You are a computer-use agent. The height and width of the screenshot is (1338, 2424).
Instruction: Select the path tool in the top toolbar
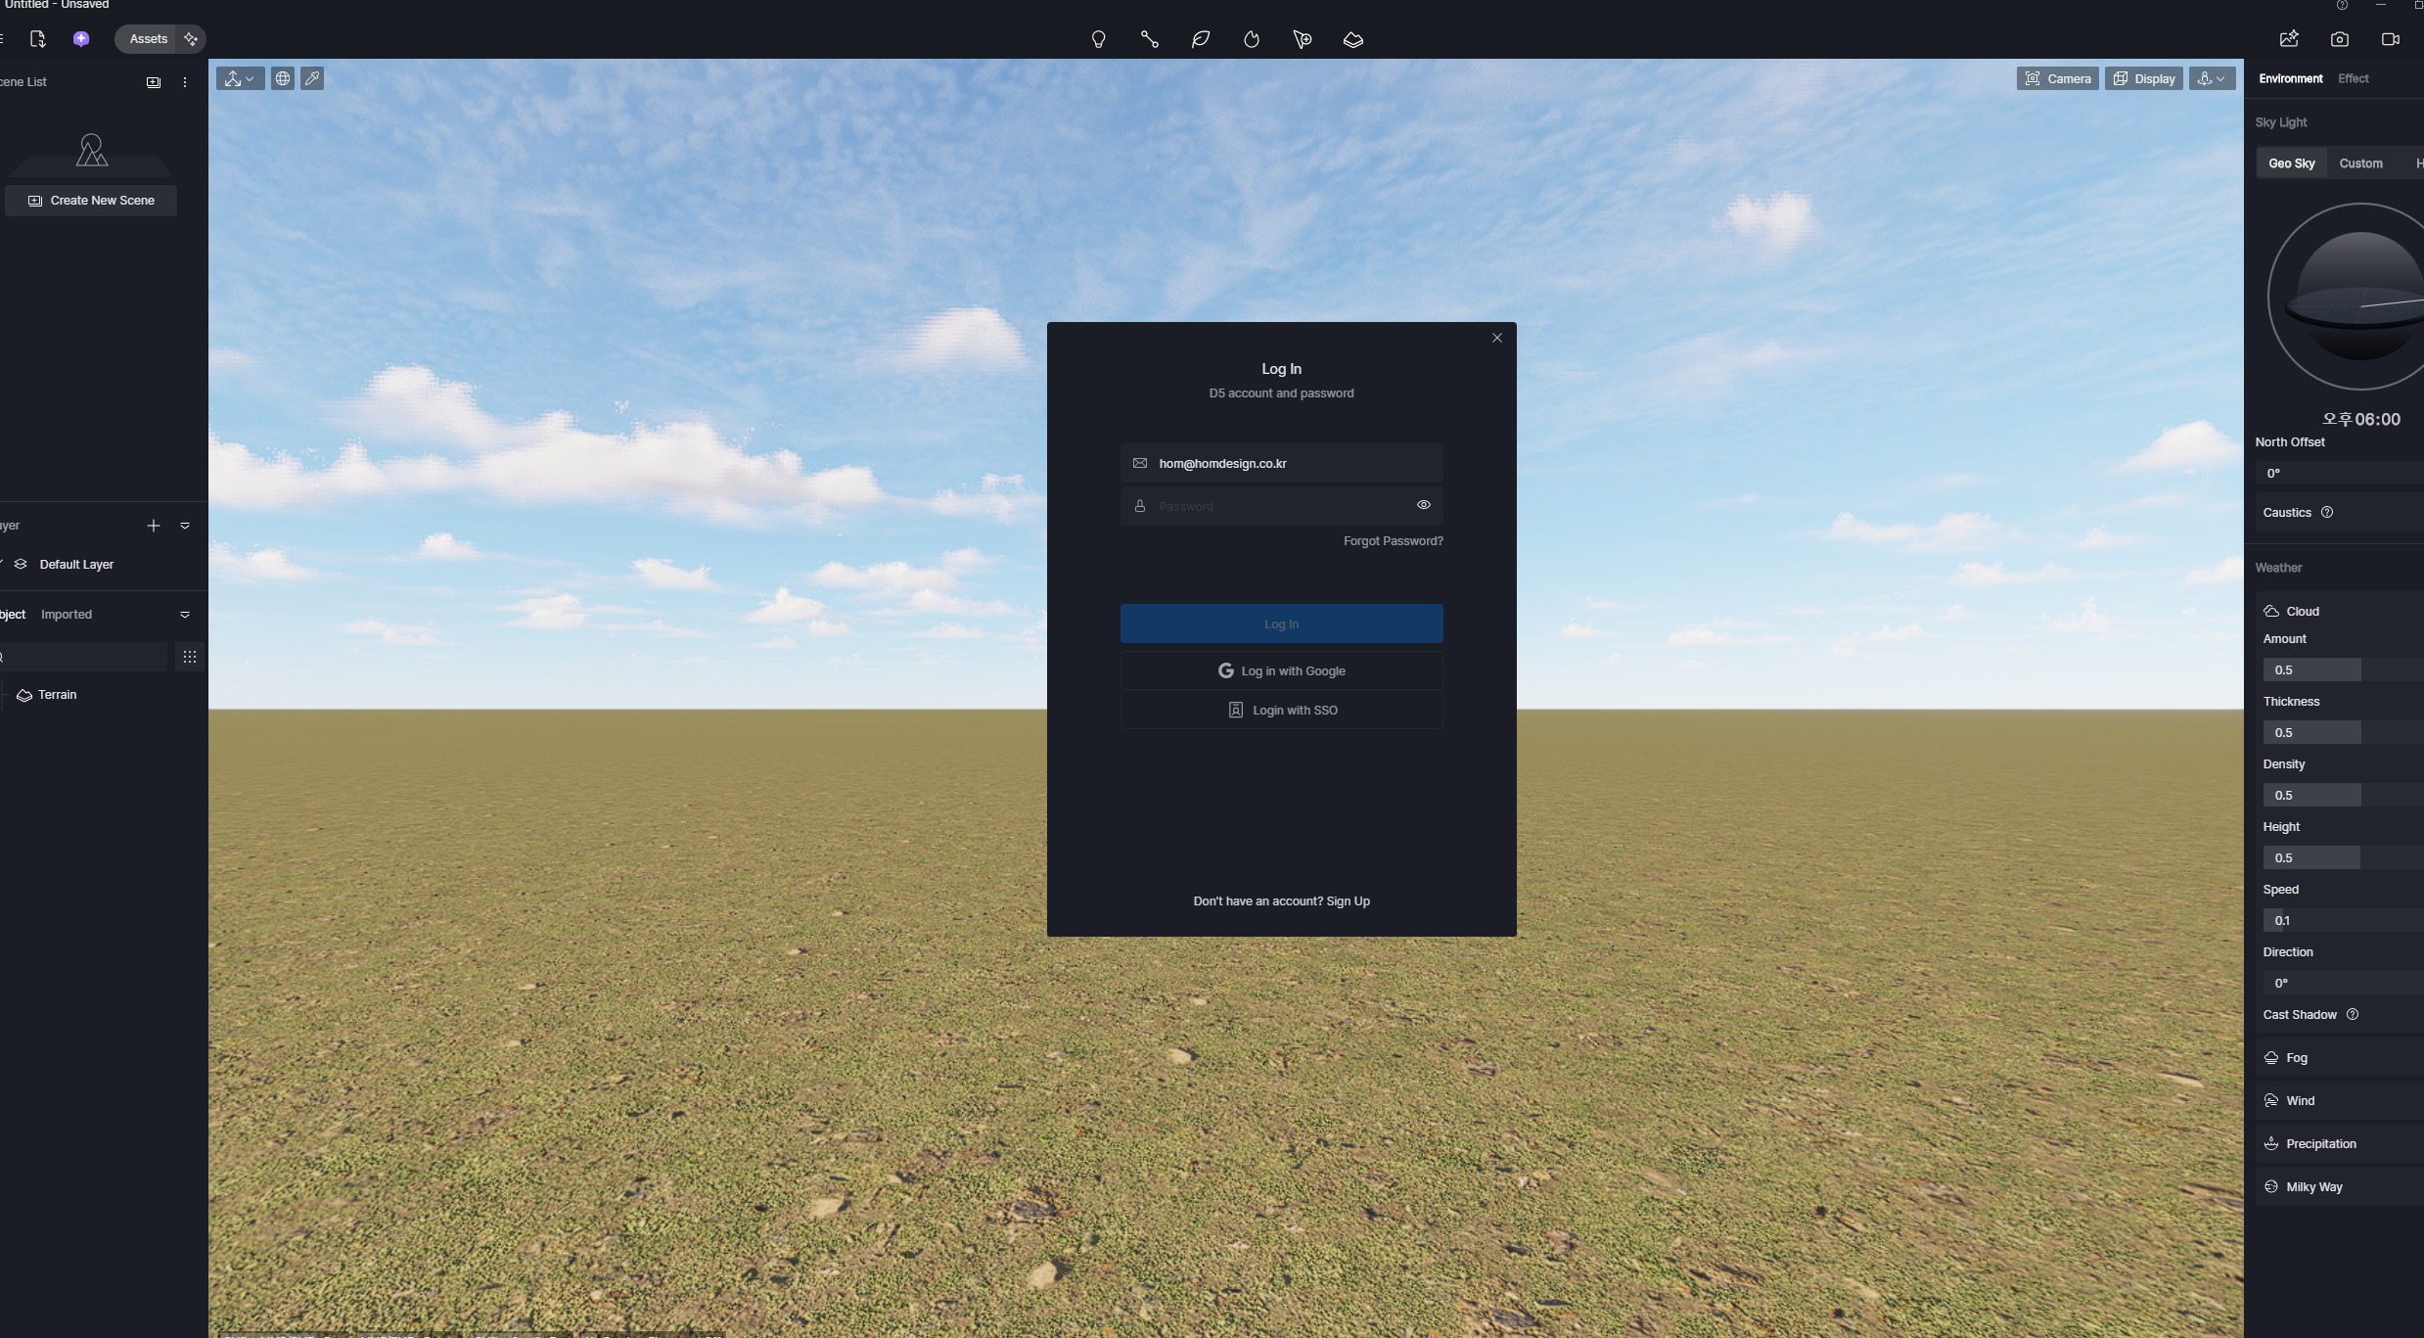coord(1149,39)
